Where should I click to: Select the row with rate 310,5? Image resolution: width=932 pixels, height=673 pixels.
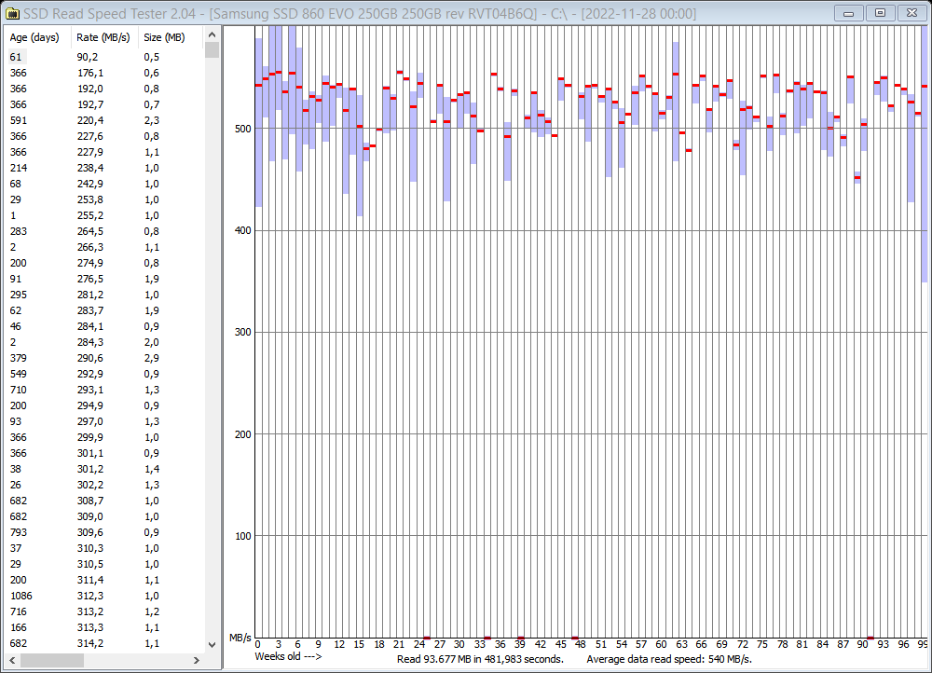point(104,564)
